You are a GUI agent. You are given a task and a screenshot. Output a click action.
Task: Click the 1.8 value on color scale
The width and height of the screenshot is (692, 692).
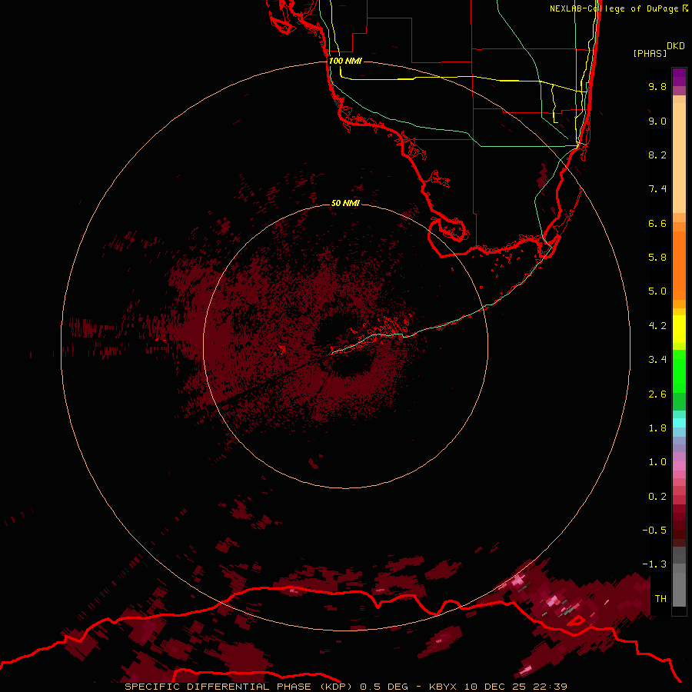pos(657,428)
